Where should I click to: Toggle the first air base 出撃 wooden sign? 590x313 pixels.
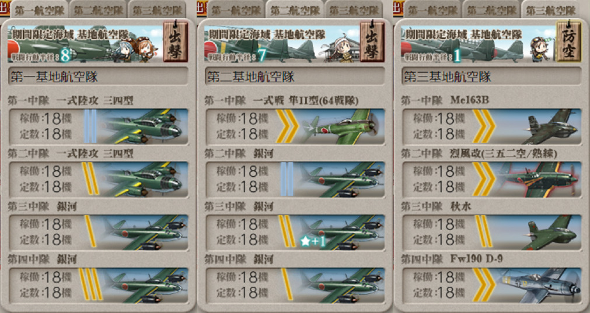[175, 42]
